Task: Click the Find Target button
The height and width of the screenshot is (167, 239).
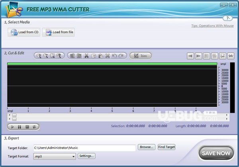Action: (167, 147)
